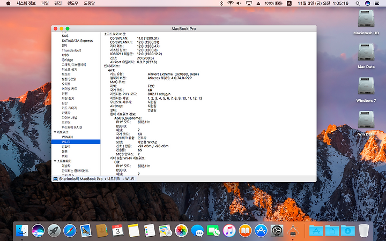Open Notes app in the Dock

pyautogui.click(x=133, y=231)
